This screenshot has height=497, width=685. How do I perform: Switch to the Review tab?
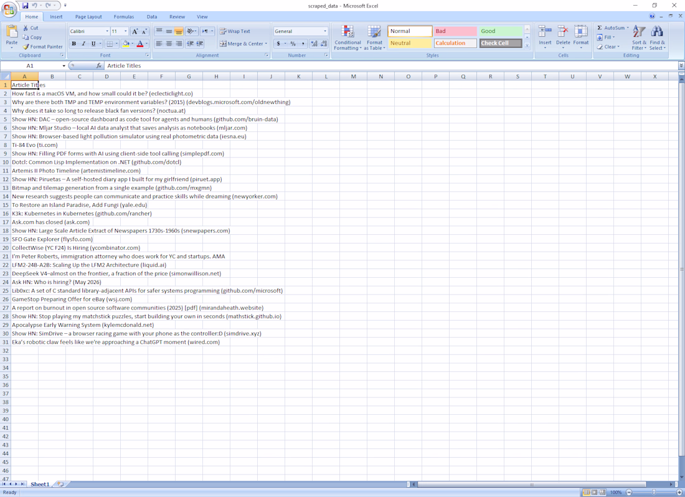coord(177,17)
